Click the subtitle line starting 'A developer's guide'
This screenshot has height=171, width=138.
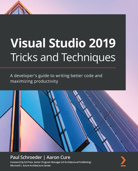56,75
